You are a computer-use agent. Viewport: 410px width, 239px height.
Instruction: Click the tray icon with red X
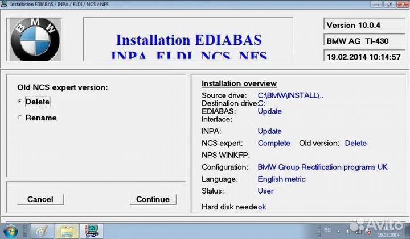[368, 232]
